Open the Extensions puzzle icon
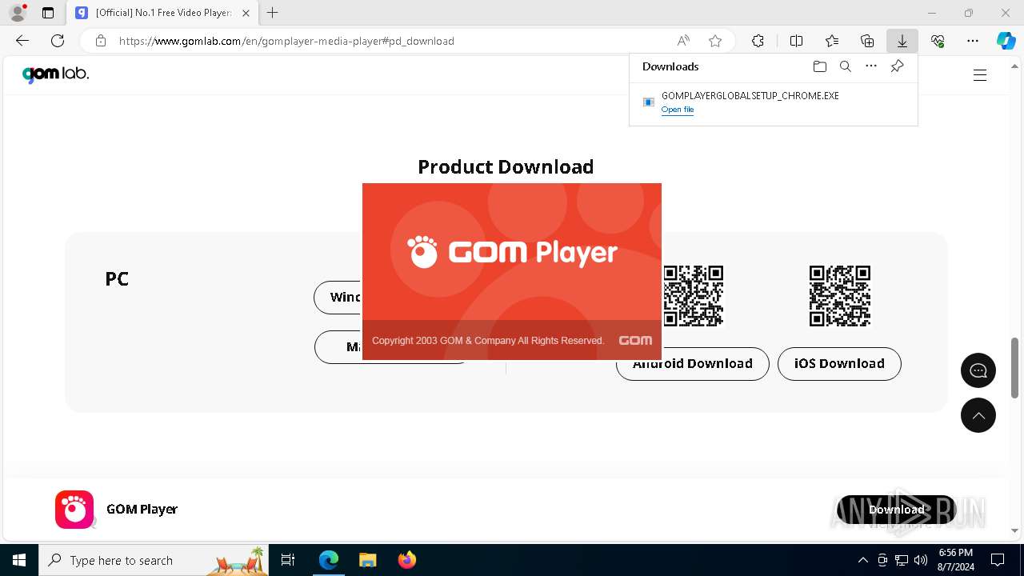This screenshot has width=1024, height=576. click(x=758, y=41)
